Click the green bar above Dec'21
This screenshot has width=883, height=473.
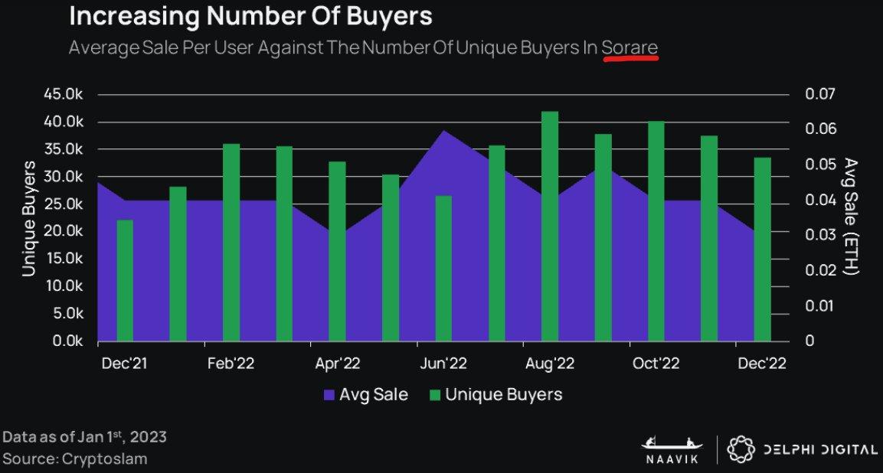coord(125,280)
